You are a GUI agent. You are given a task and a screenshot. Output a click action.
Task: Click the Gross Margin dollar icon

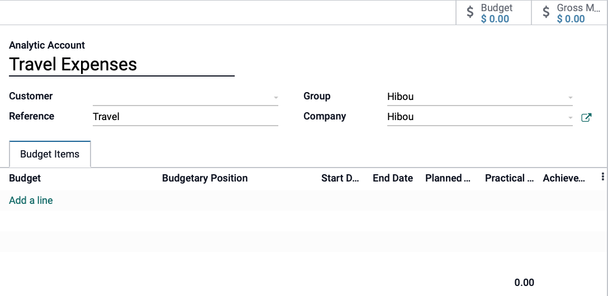(x=546, y=12)
